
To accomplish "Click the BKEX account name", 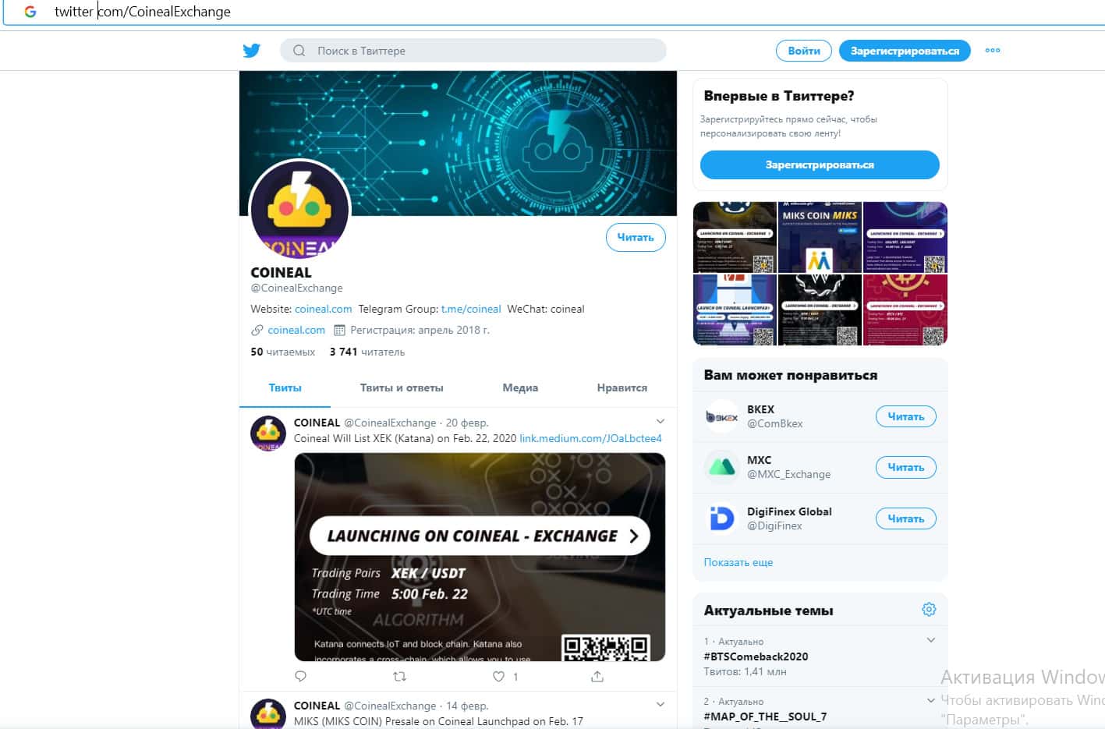I will 760,409.
